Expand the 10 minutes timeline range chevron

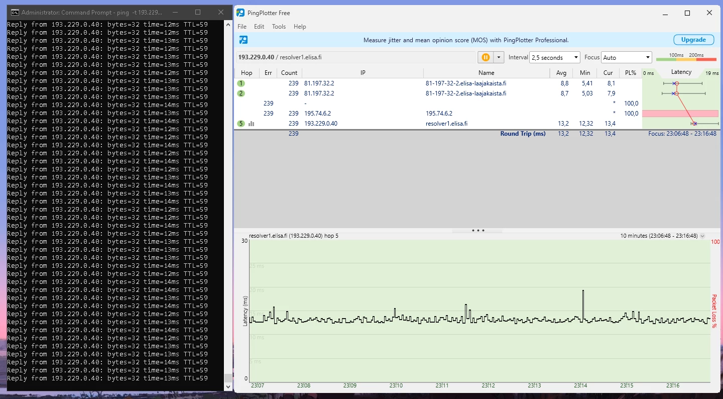pos(702,236)
